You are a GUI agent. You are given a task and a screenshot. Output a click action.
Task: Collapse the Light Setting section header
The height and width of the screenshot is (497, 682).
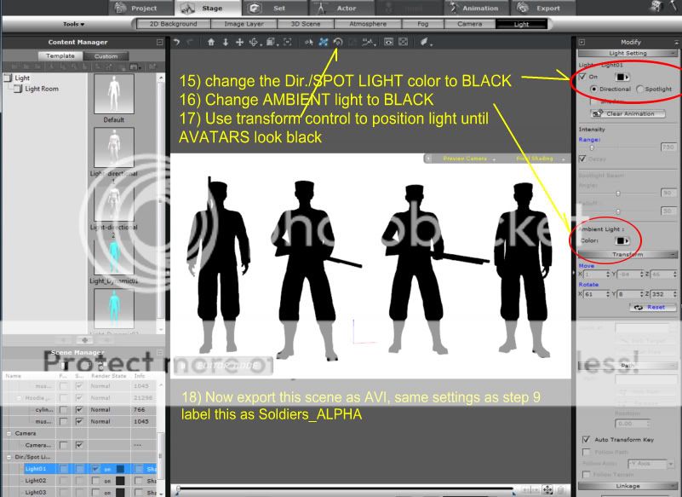tap(673, 53)
